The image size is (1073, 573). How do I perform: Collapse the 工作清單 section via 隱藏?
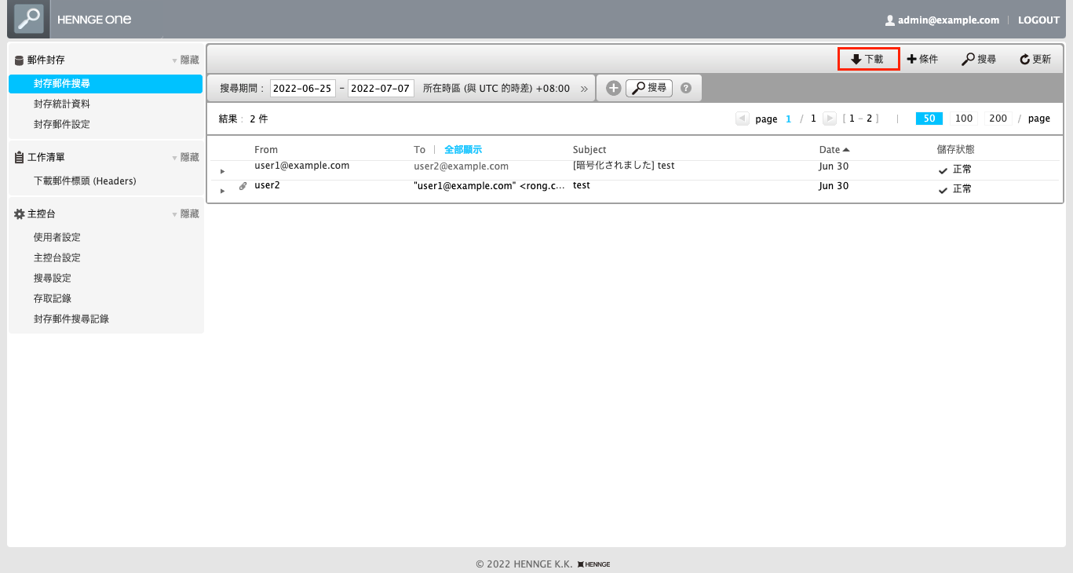[185, 157]
